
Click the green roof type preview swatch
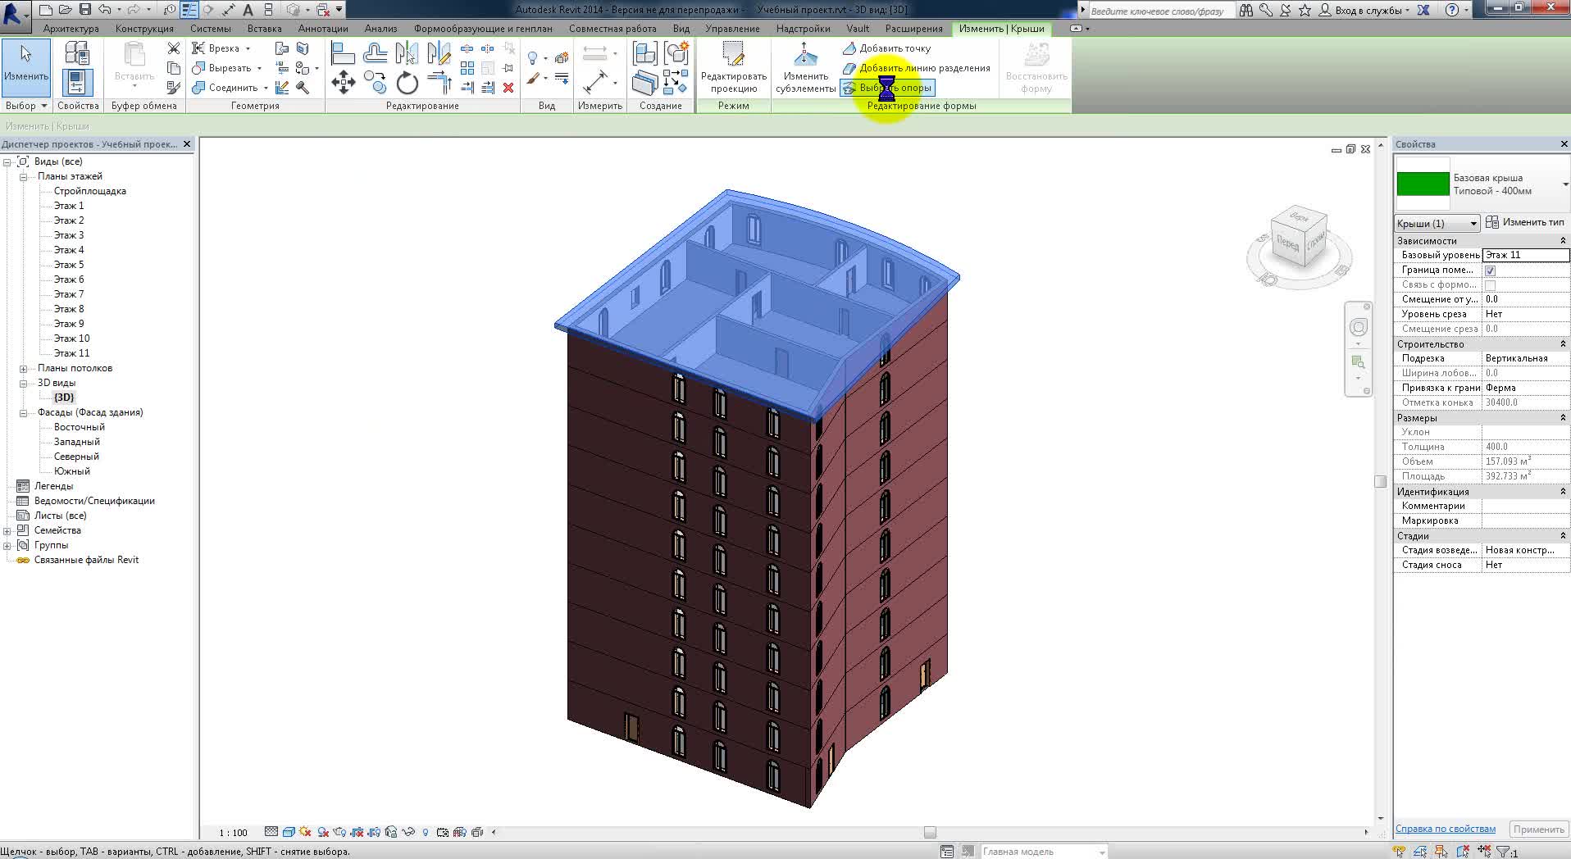point(1423,184)
